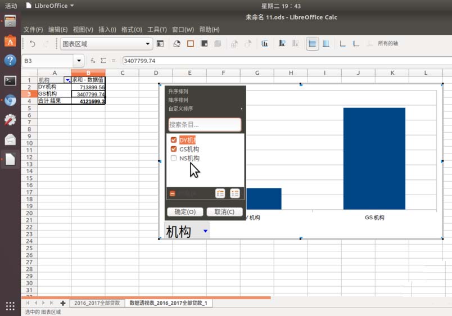Click the 确定(O) button
452x316 pixels.
point(185,212)
